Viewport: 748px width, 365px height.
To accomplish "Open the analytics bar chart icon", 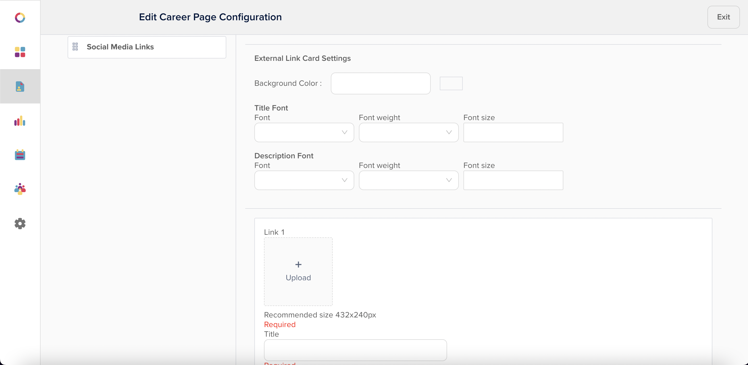I will pyautogui.click(x=20, y=121).
